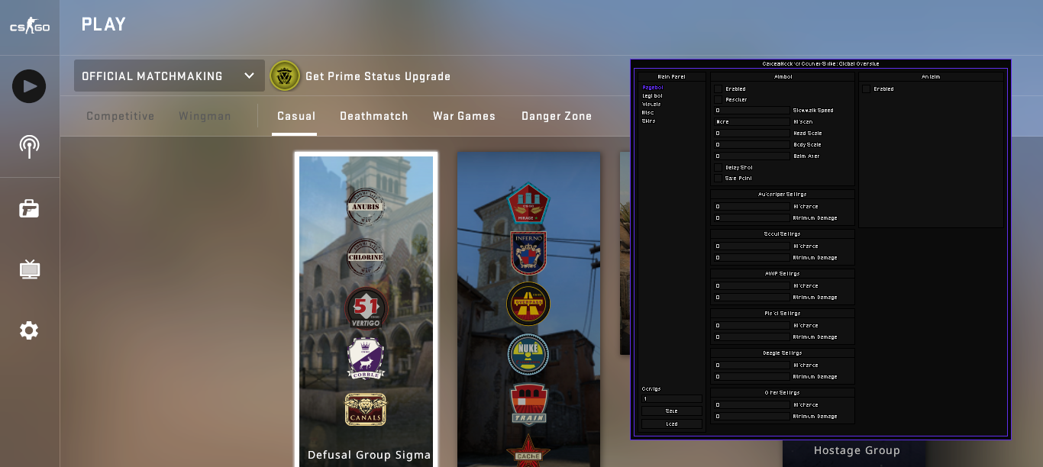Open the broadcast antenna icon in sidebar
Image resolution: width=1043 pixels, height=467 pixels.
(x=29, y=147)
